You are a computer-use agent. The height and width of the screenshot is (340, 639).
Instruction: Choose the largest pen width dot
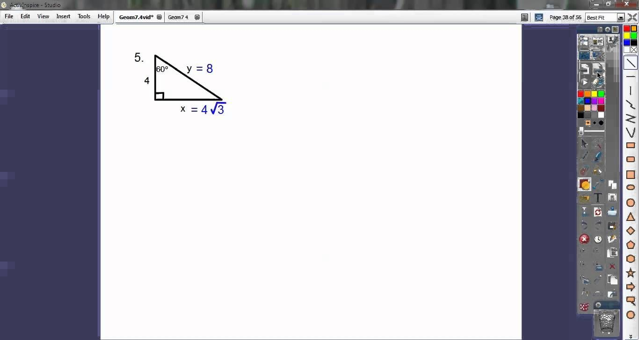point(601,123)
